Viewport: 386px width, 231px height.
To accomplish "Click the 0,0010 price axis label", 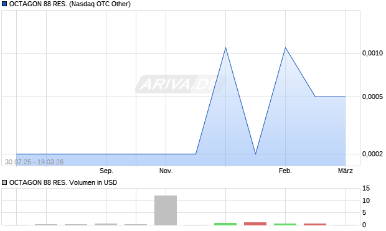I will [372, 53].
